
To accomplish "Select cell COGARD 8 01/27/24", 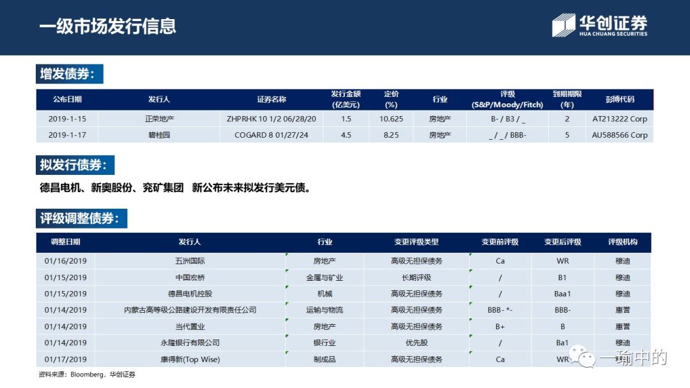I will pos(272,135).
